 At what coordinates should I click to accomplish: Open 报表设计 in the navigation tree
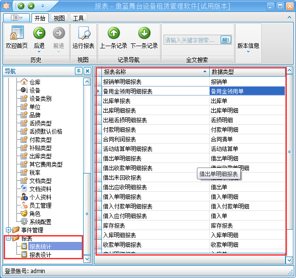point(40,255)
